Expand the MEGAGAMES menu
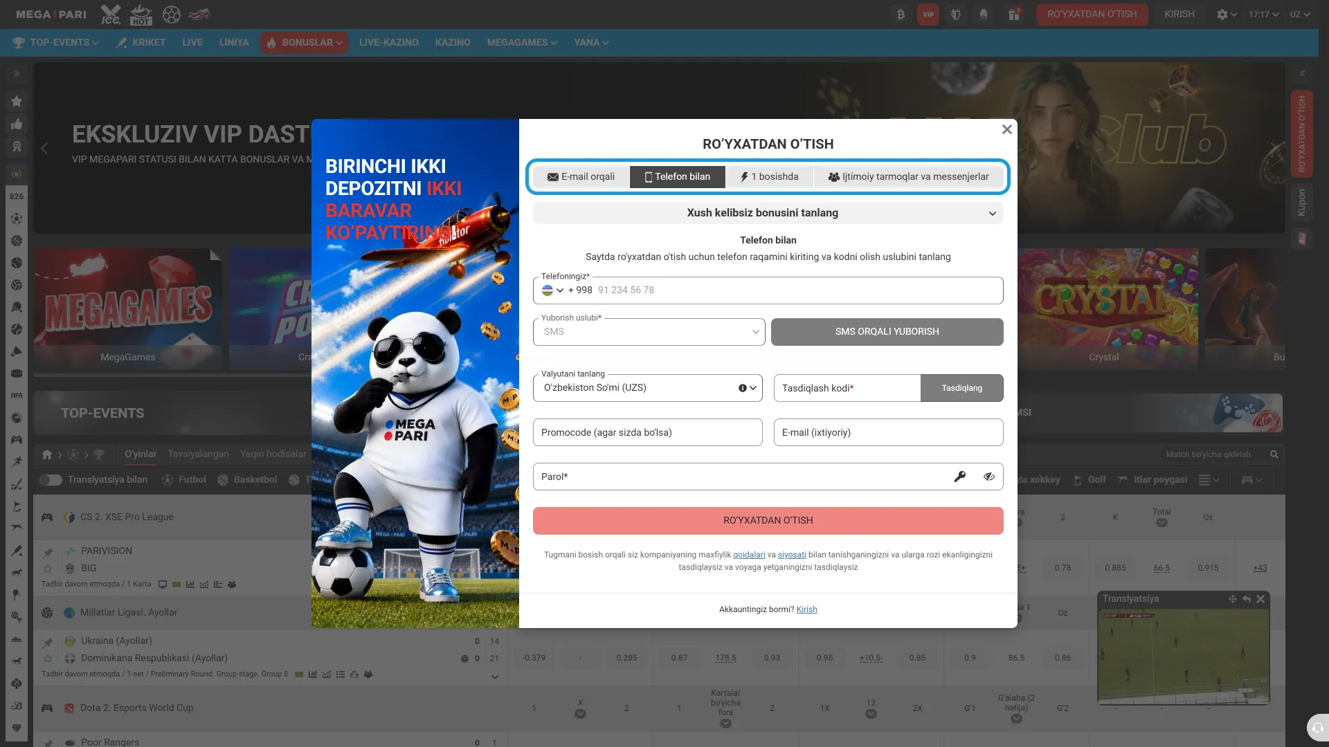1329x747 pixels. point(522,42)
